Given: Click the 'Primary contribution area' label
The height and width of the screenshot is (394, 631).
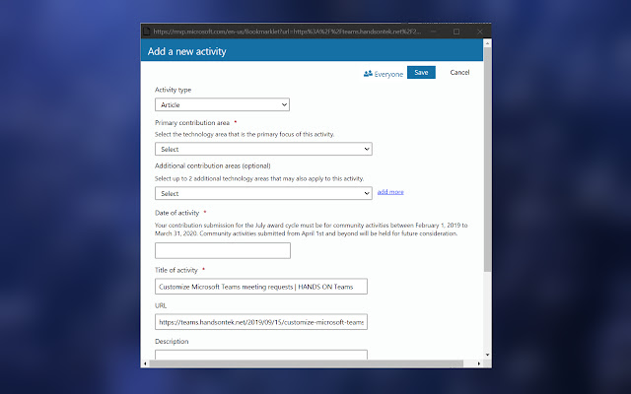Looking at the screenshot, I should [192, 122].
